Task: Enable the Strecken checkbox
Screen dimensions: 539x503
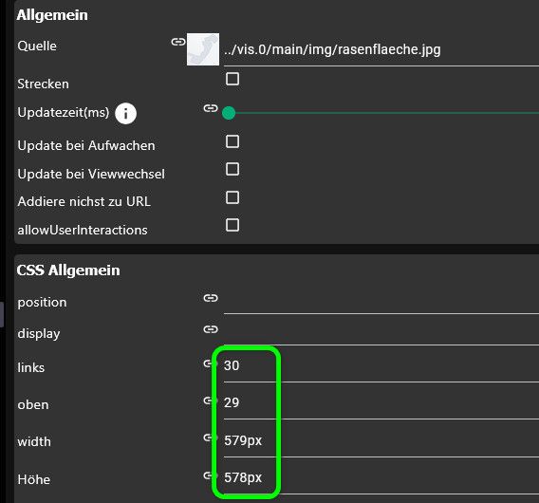Action: click(x=232, y=79)
